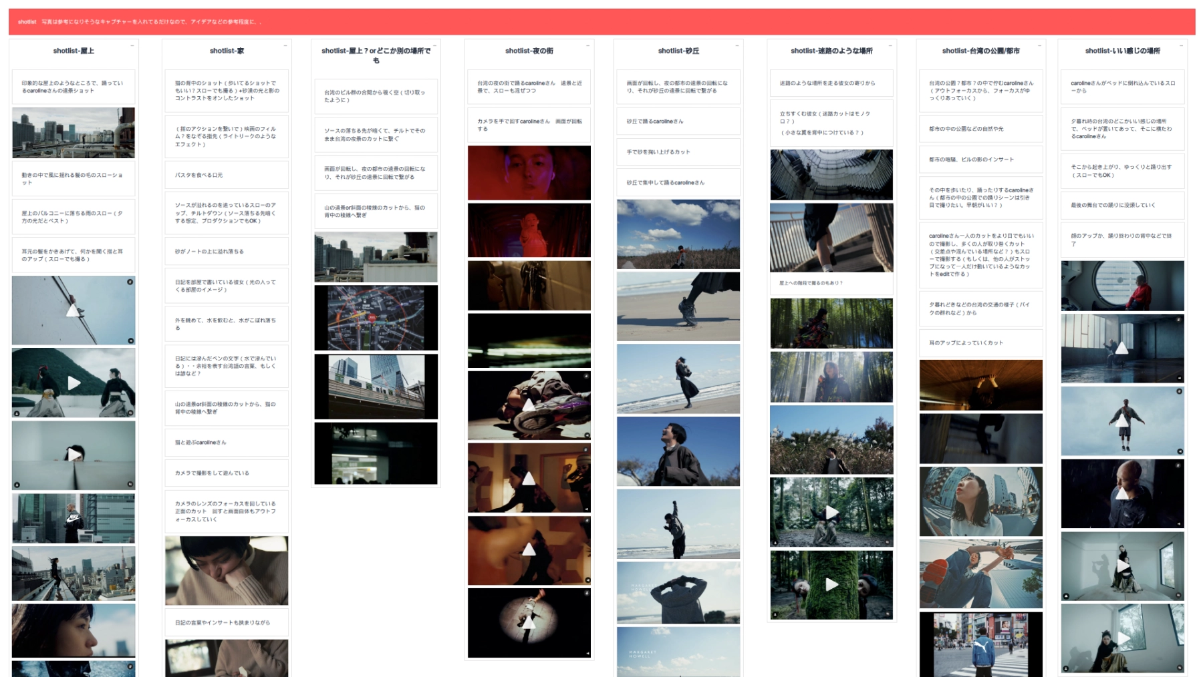Select the shotlist-夜の街 column title

(529, 51)
